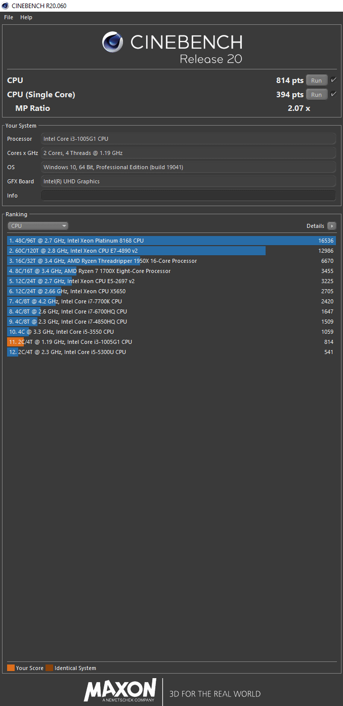Open the File menu
The image size is (343, 706).
9,17
